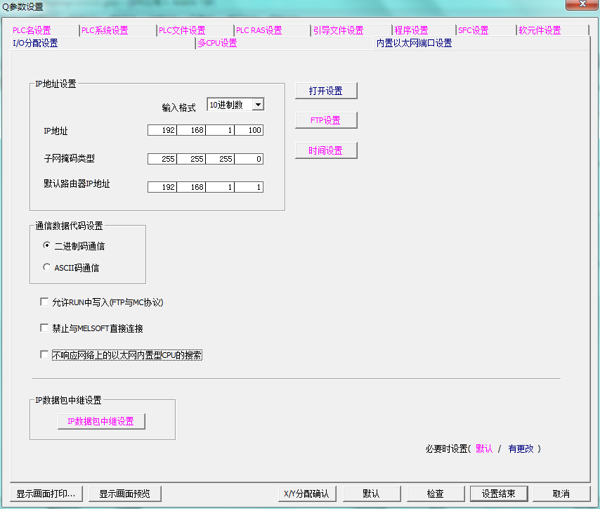600x509 pixels.
Task: Click the 打开设置 button
Action: 325,91
